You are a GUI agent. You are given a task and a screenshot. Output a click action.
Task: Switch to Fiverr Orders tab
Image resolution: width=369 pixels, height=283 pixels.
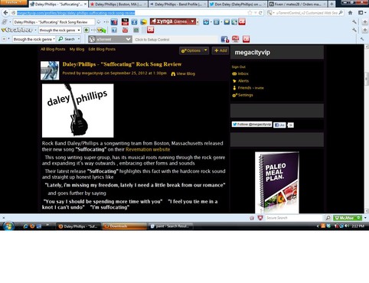[298, 5]
